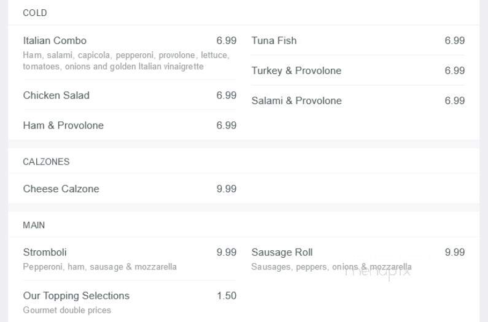This screenshot has width=488, height=322.
Task: Click the COLD section heading
Action: pyautogui.click(x=35, y=13)
